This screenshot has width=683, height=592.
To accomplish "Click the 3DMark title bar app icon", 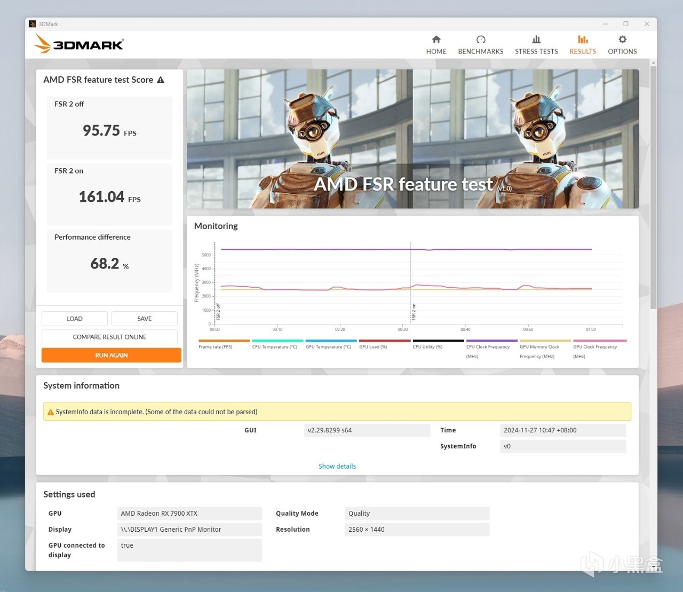I will click(x=33, y=24).
